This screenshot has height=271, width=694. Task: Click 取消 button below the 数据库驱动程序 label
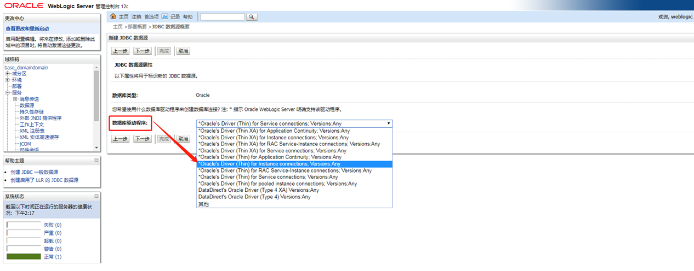point(183,139)
